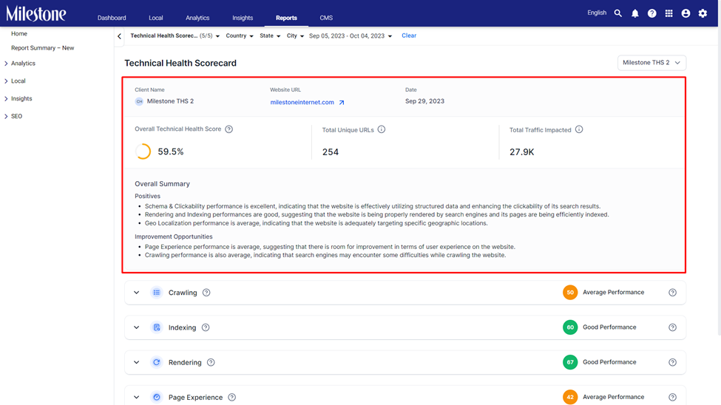Click the orange 42 Page Experience badge

click(570, 397)
